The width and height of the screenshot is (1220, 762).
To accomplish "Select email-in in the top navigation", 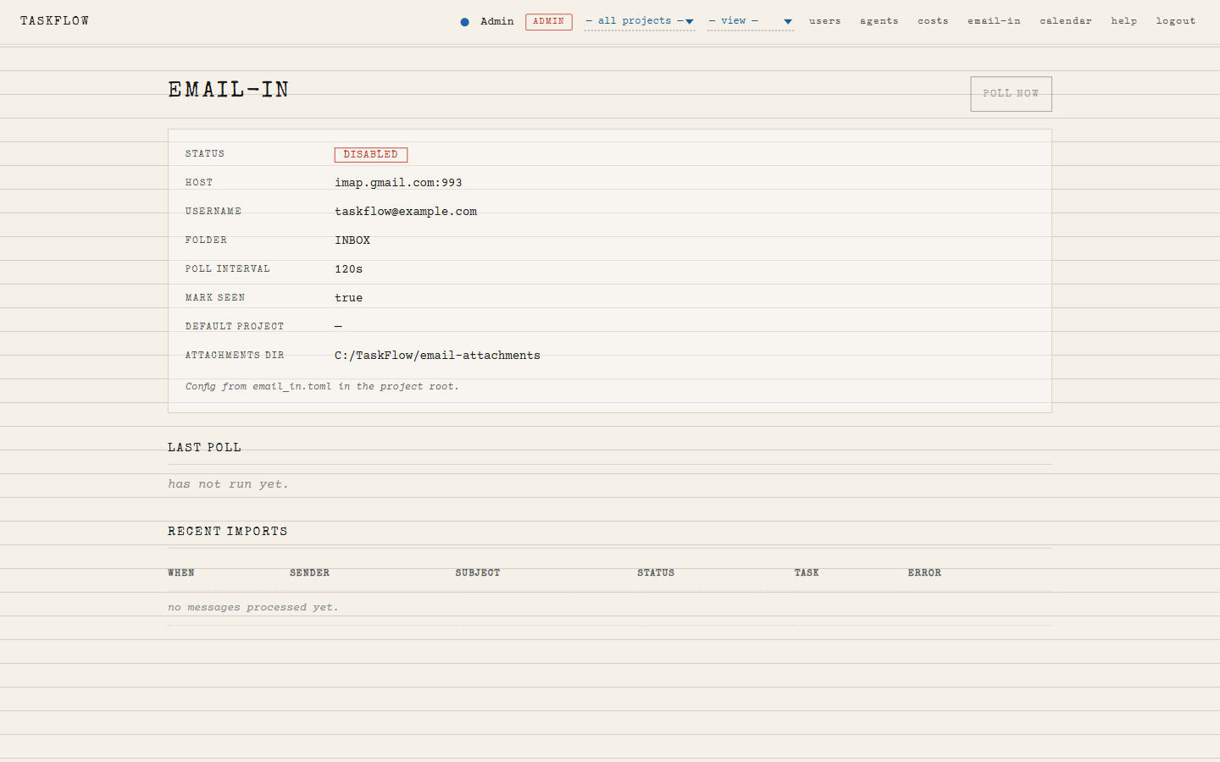I will click(x=994, y=21).
